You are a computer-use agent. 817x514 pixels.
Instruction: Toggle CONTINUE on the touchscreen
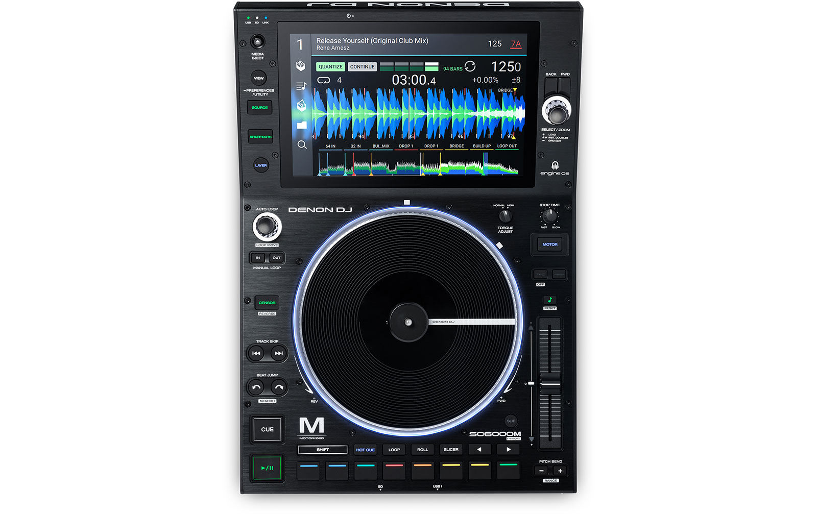pos(363,67)
